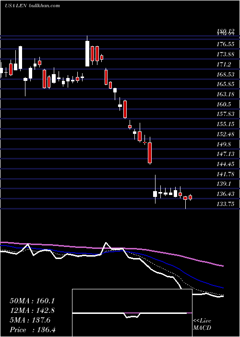Click the 147.13 price level label
The height and width of the screenshot is (337, 240).
[x=226, y=154]
